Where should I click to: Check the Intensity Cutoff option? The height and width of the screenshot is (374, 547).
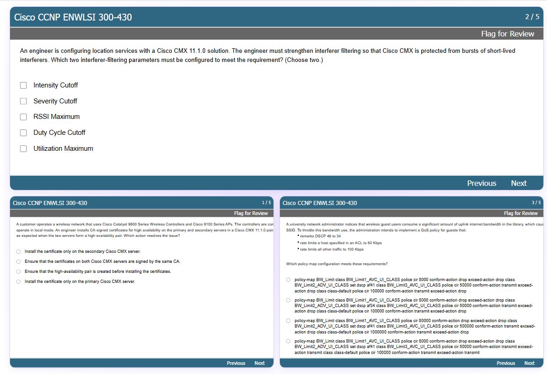pos(24,85)
